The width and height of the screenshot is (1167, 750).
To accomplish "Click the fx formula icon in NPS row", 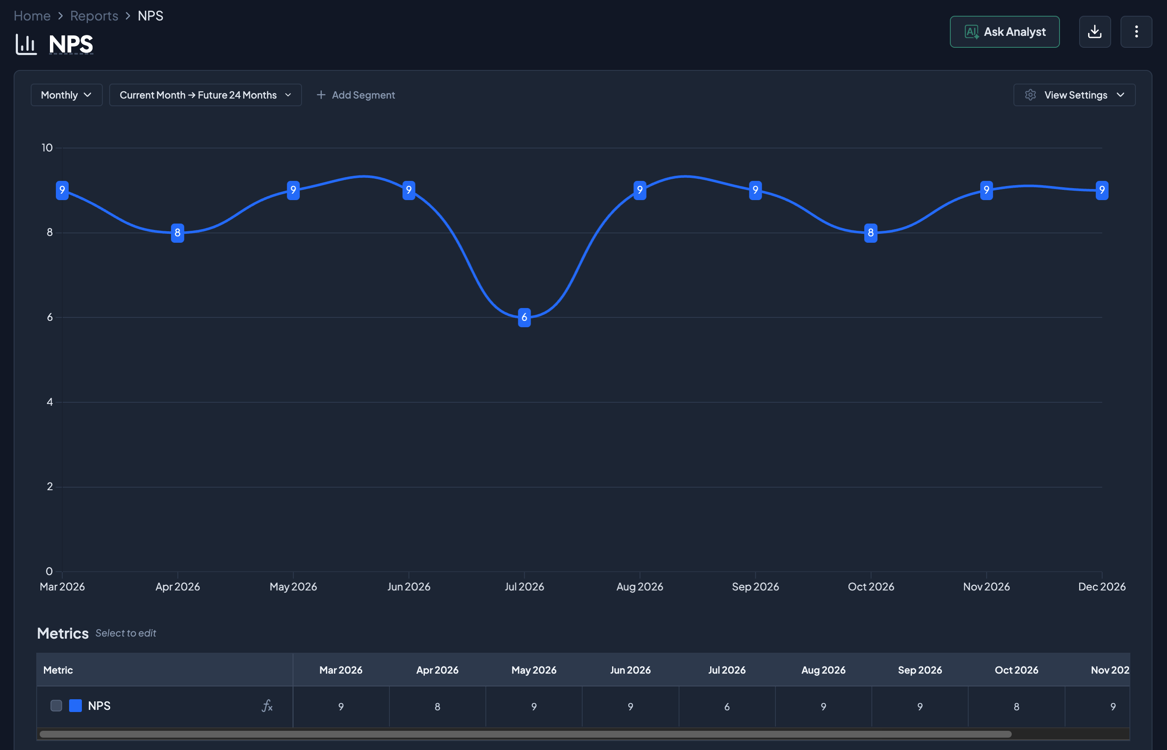I will (267, 706).
